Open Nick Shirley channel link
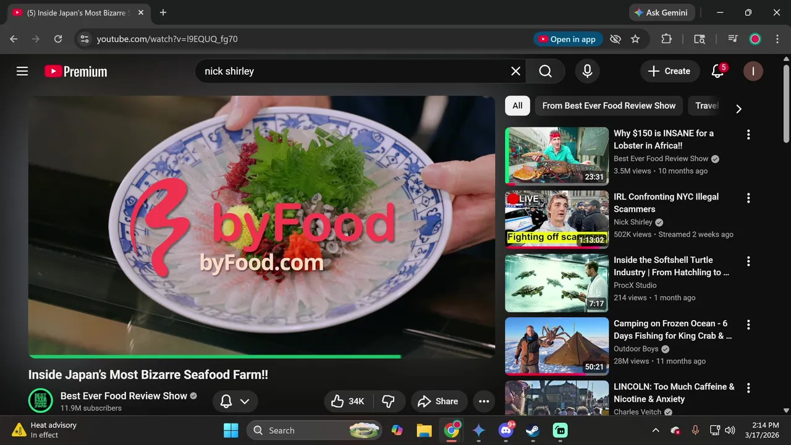This screenshot has height=445, width=791. pos(633,222)
